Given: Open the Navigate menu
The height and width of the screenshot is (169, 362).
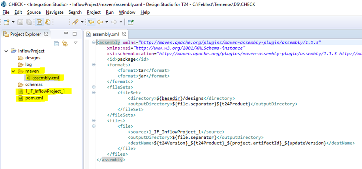Looking at the screenshot, I should click(x=54, y=12).
